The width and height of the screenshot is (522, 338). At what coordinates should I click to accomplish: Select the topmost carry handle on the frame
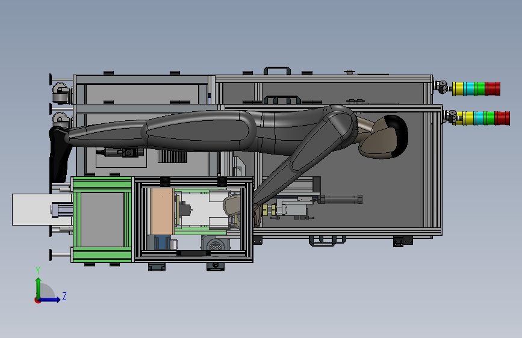tap(277, 70)
